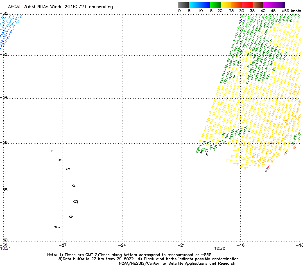Click the 'Times are GMT' note line

129,255
